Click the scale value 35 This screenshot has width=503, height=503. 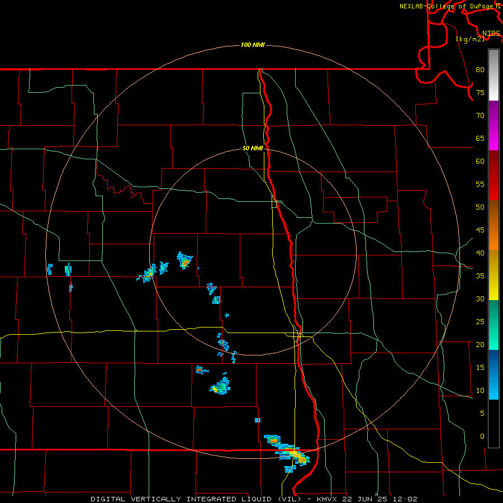point(480,276)
